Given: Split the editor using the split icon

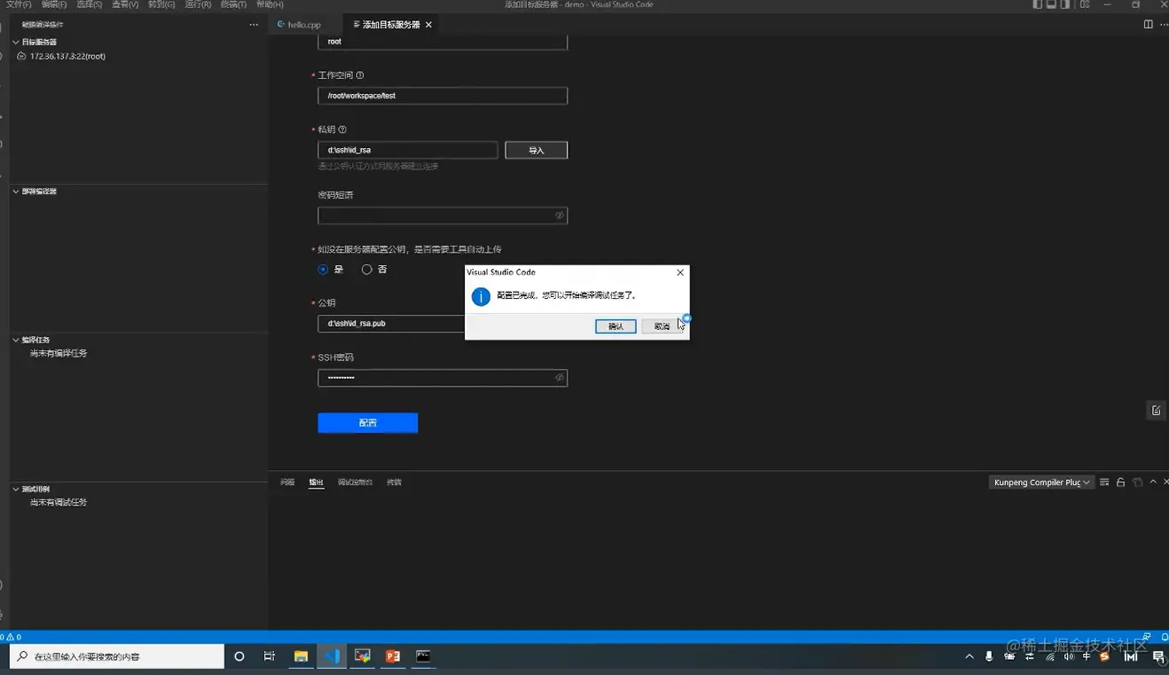Looking at the screenshot, I should (1148, 25).
